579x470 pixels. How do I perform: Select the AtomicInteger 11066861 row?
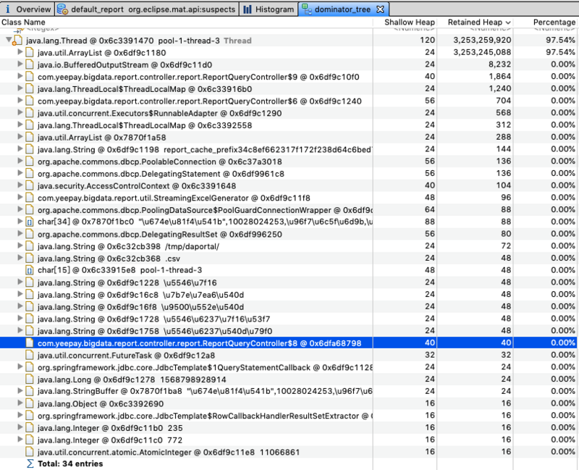coord(289,453)
